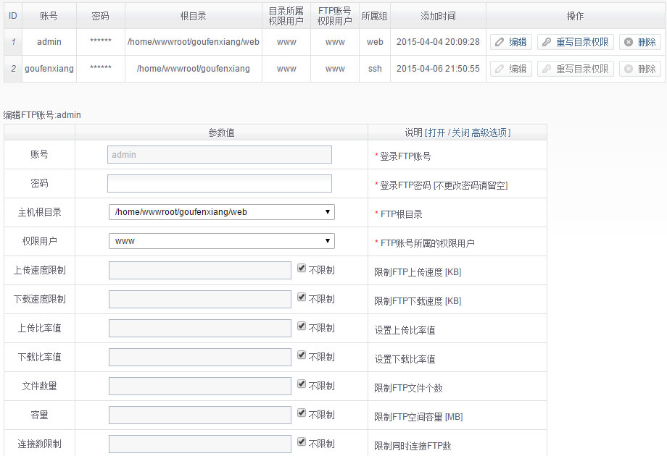
Task: Click 打开 advanced options link
Action: point(436,132)
